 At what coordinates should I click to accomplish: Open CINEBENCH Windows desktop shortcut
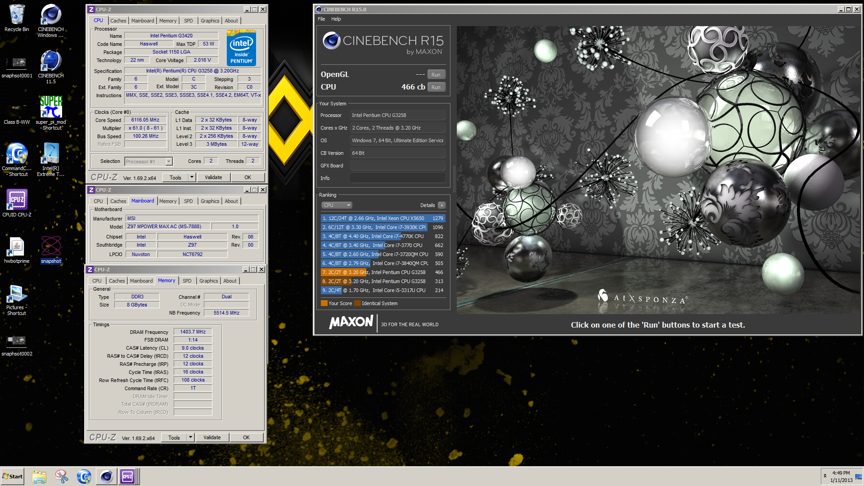[x=50, y=20]
